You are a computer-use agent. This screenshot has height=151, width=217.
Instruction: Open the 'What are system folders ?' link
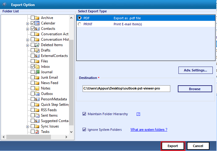pos(149,130)
